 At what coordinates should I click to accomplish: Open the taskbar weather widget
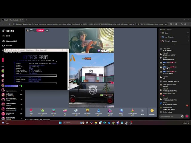[5, 123]
